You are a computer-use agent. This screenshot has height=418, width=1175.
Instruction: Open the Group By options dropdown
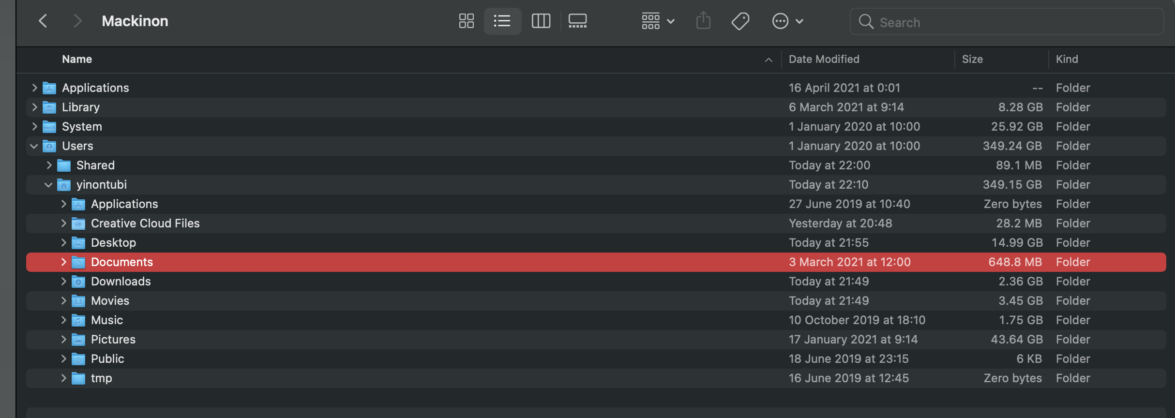tap(657, 21)
